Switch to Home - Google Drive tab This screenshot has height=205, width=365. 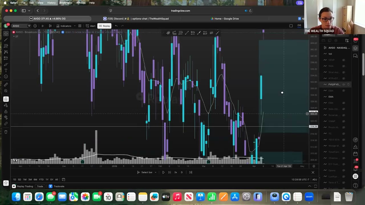225,19
